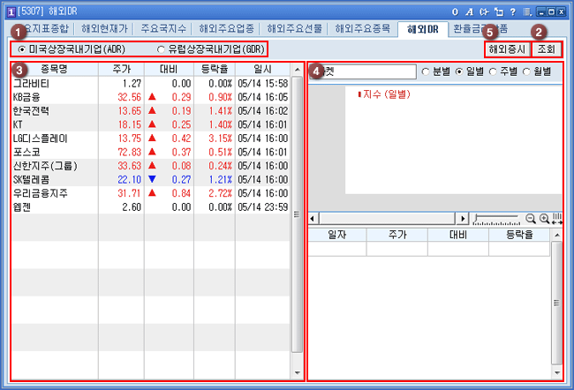Zoom out the chart with minus magnifier
Image resolution: width=574 pixels, height=390 pixels.
[530, 218]
